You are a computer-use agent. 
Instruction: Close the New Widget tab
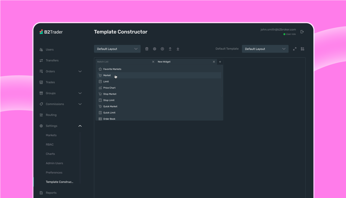(214, 62)
